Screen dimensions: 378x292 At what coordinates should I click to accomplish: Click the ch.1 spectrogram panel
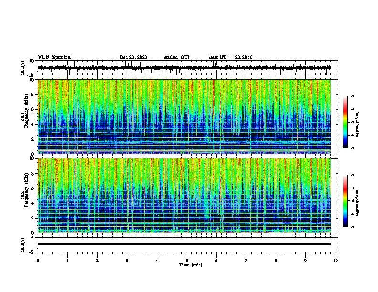point(184,116)
